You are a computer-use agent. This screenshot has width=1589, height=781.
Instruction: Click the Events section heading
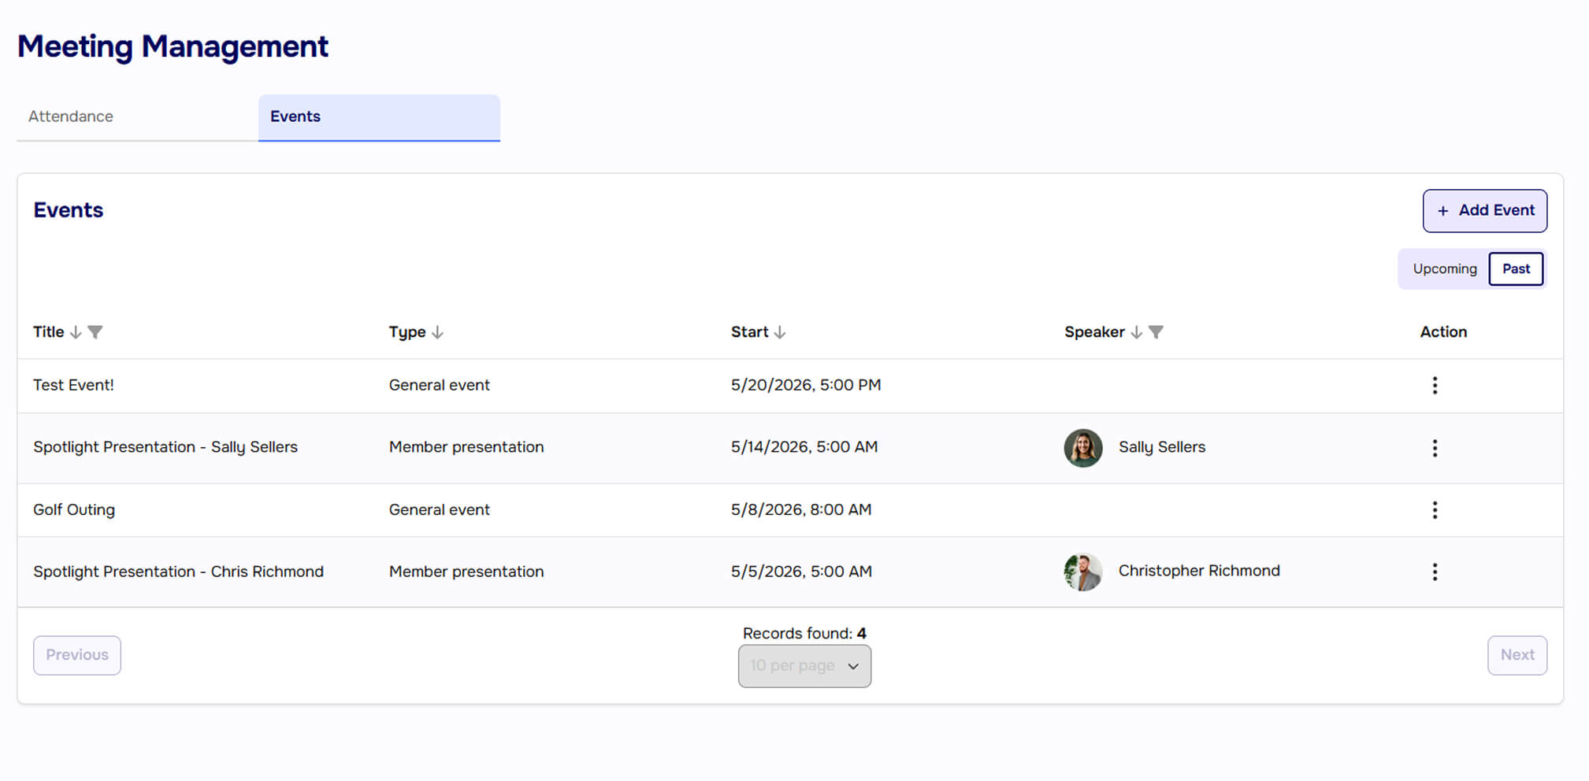click(69, 210)
